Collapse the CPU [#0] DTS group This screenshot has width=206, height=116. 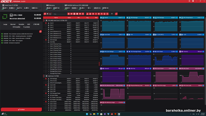(44, 21)
